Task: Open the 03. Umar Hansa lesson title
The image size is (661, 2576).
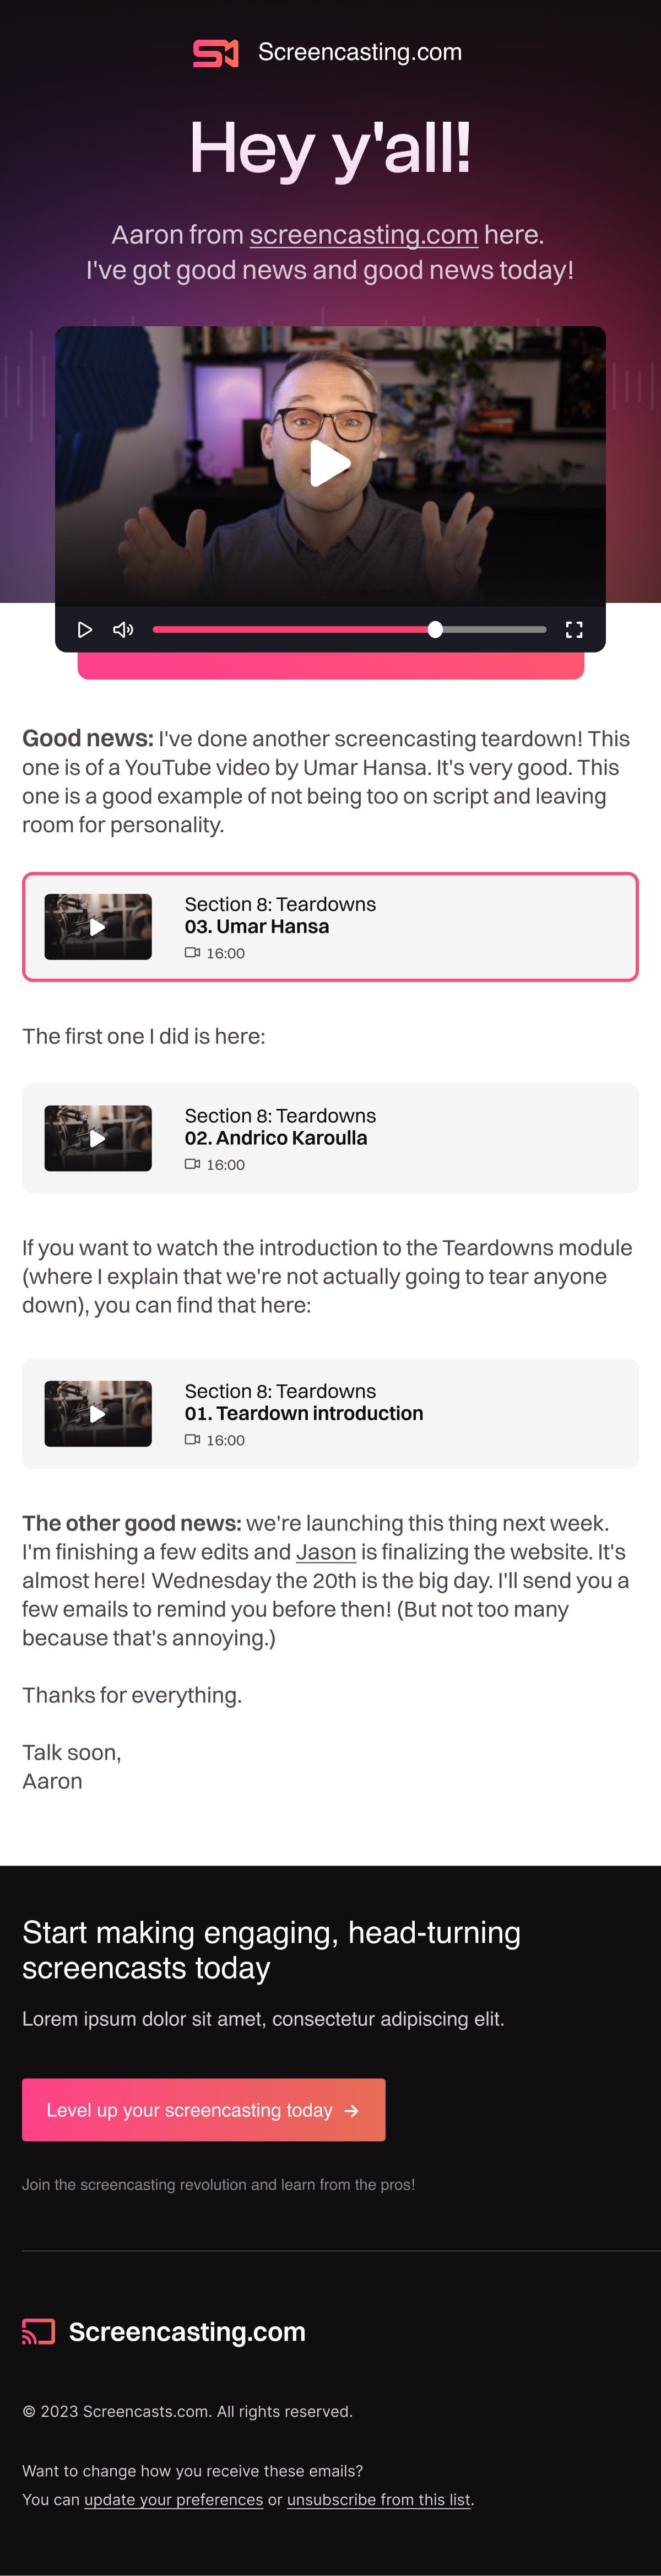Action: pyautogui.click(x=257, y=927)
